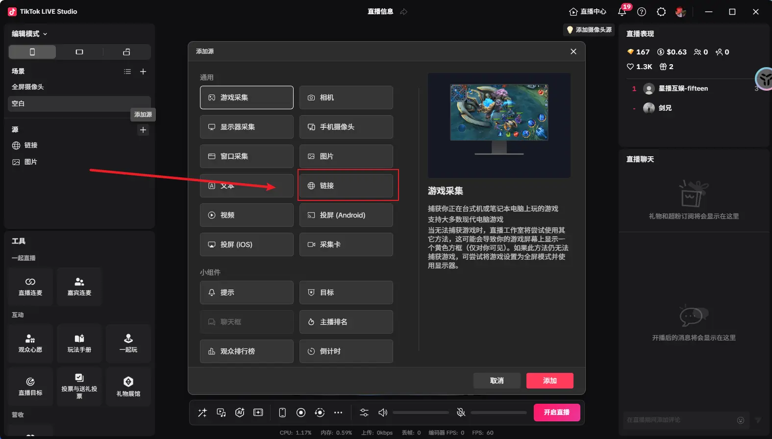Open the notifications bell with 19 badge

622,12
